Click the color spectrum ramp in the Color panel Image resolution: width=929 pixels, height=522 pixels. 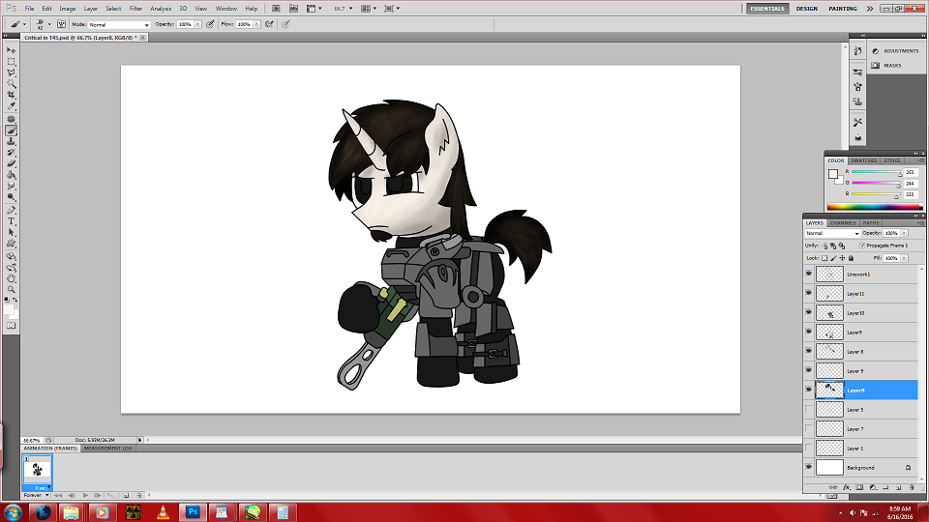[x=875, y=207]
